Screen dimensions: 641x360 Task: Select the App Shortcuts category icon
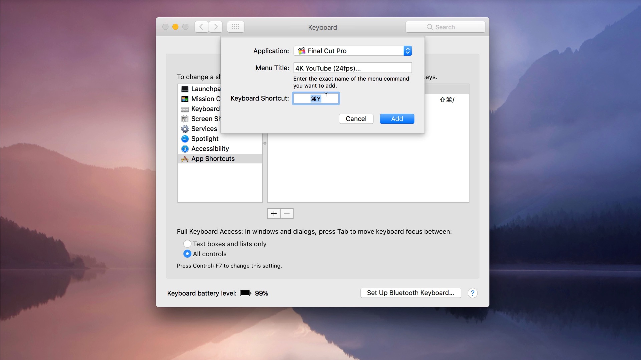click(185, 159)
